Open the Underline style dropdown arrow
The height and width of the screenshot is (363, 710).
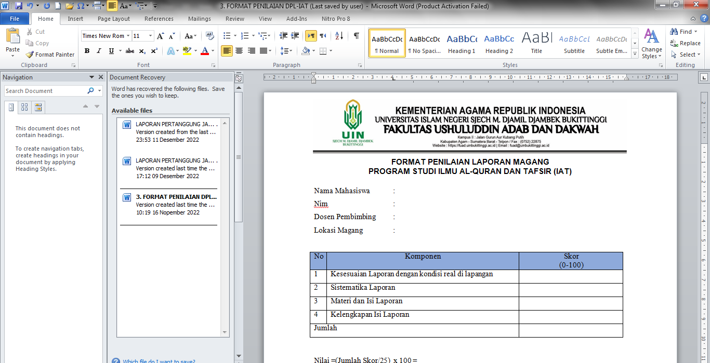(x=119, y=51)
